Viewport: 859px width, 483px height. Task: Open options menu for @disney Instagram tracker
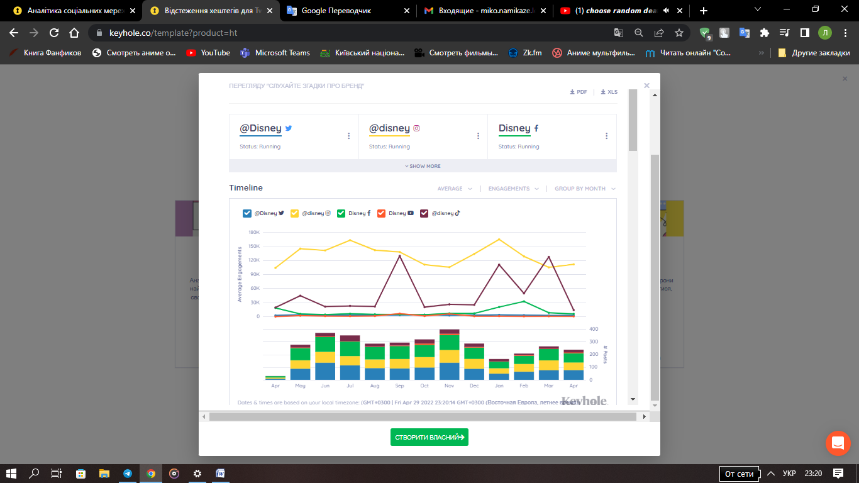478,136
